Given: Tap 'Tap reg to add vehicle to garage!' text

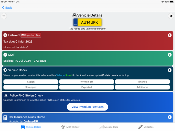Looking at the screenshot, I should pos(87,29).
